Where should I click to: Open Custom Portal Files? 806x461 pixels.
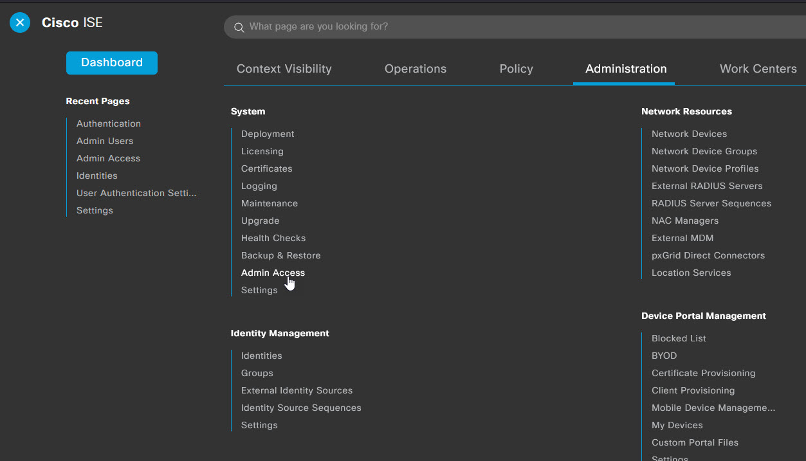pos(695,442)
